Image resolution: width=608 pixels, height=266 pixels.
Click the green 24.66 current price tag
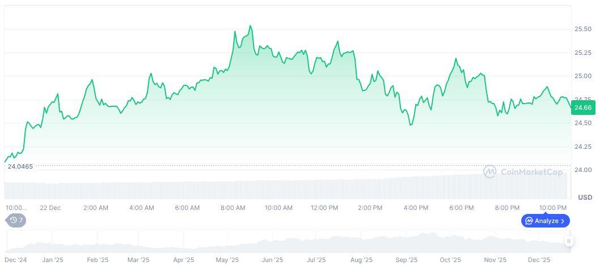click(x=583, y=108)
